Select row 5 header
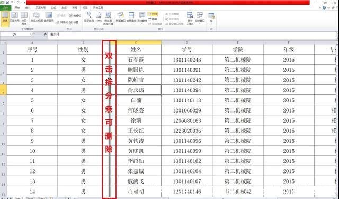The width and height of the screenshot is (339, 199). 3,90
